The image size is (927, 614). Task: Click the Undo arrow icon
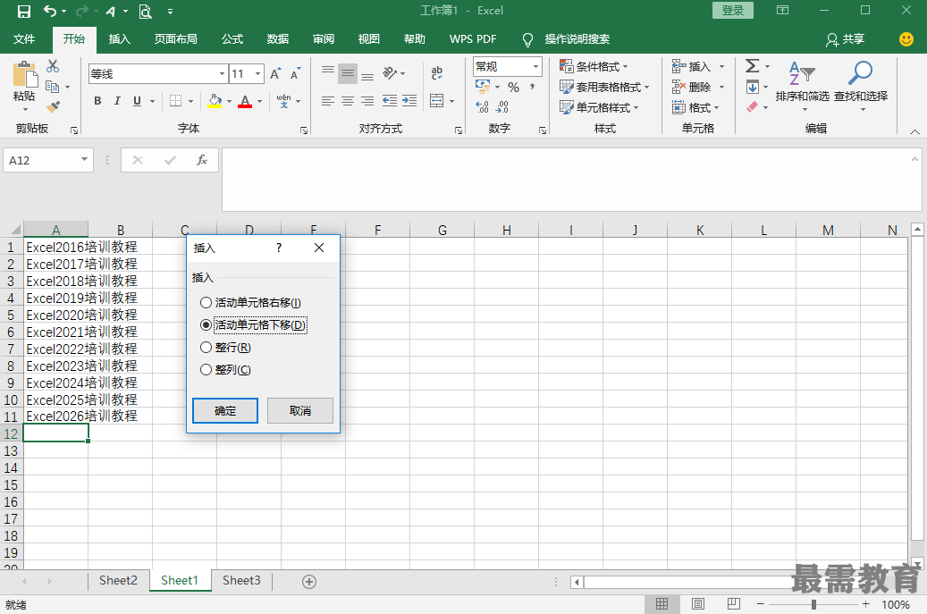coord(50,12)
